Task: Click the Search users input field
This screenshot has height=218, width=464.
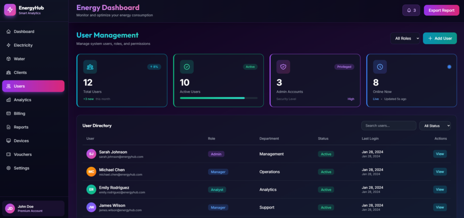Action: coord(388,126)
